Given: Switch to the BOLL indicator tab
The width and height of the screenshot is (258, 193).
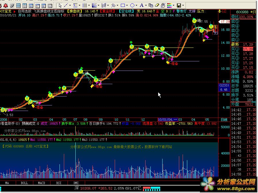Looking at the screenshot, I should click(x=24, y=183).
